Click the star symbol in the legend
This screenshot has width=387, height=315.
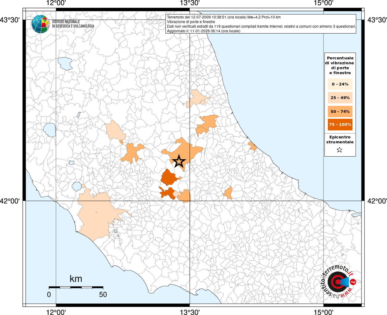(x=340, y=150)
